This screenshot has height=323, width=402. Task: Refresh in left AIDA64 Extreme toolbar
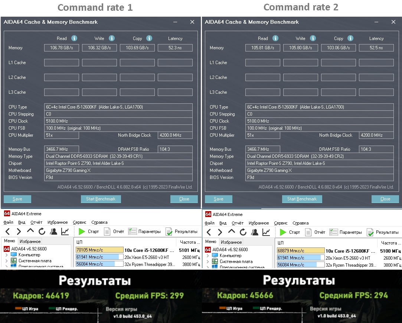[x=42, y=232]
